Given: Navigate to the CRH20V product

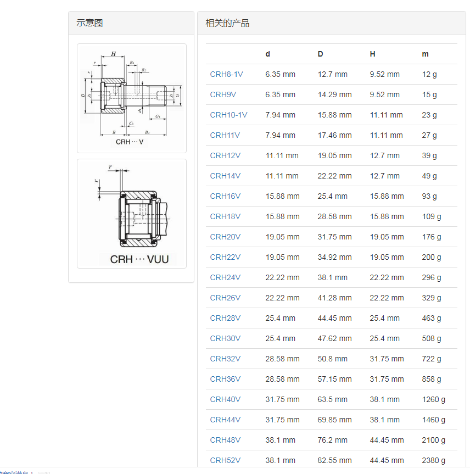Looking at the screenshot, I should click(x=225, y=237).
